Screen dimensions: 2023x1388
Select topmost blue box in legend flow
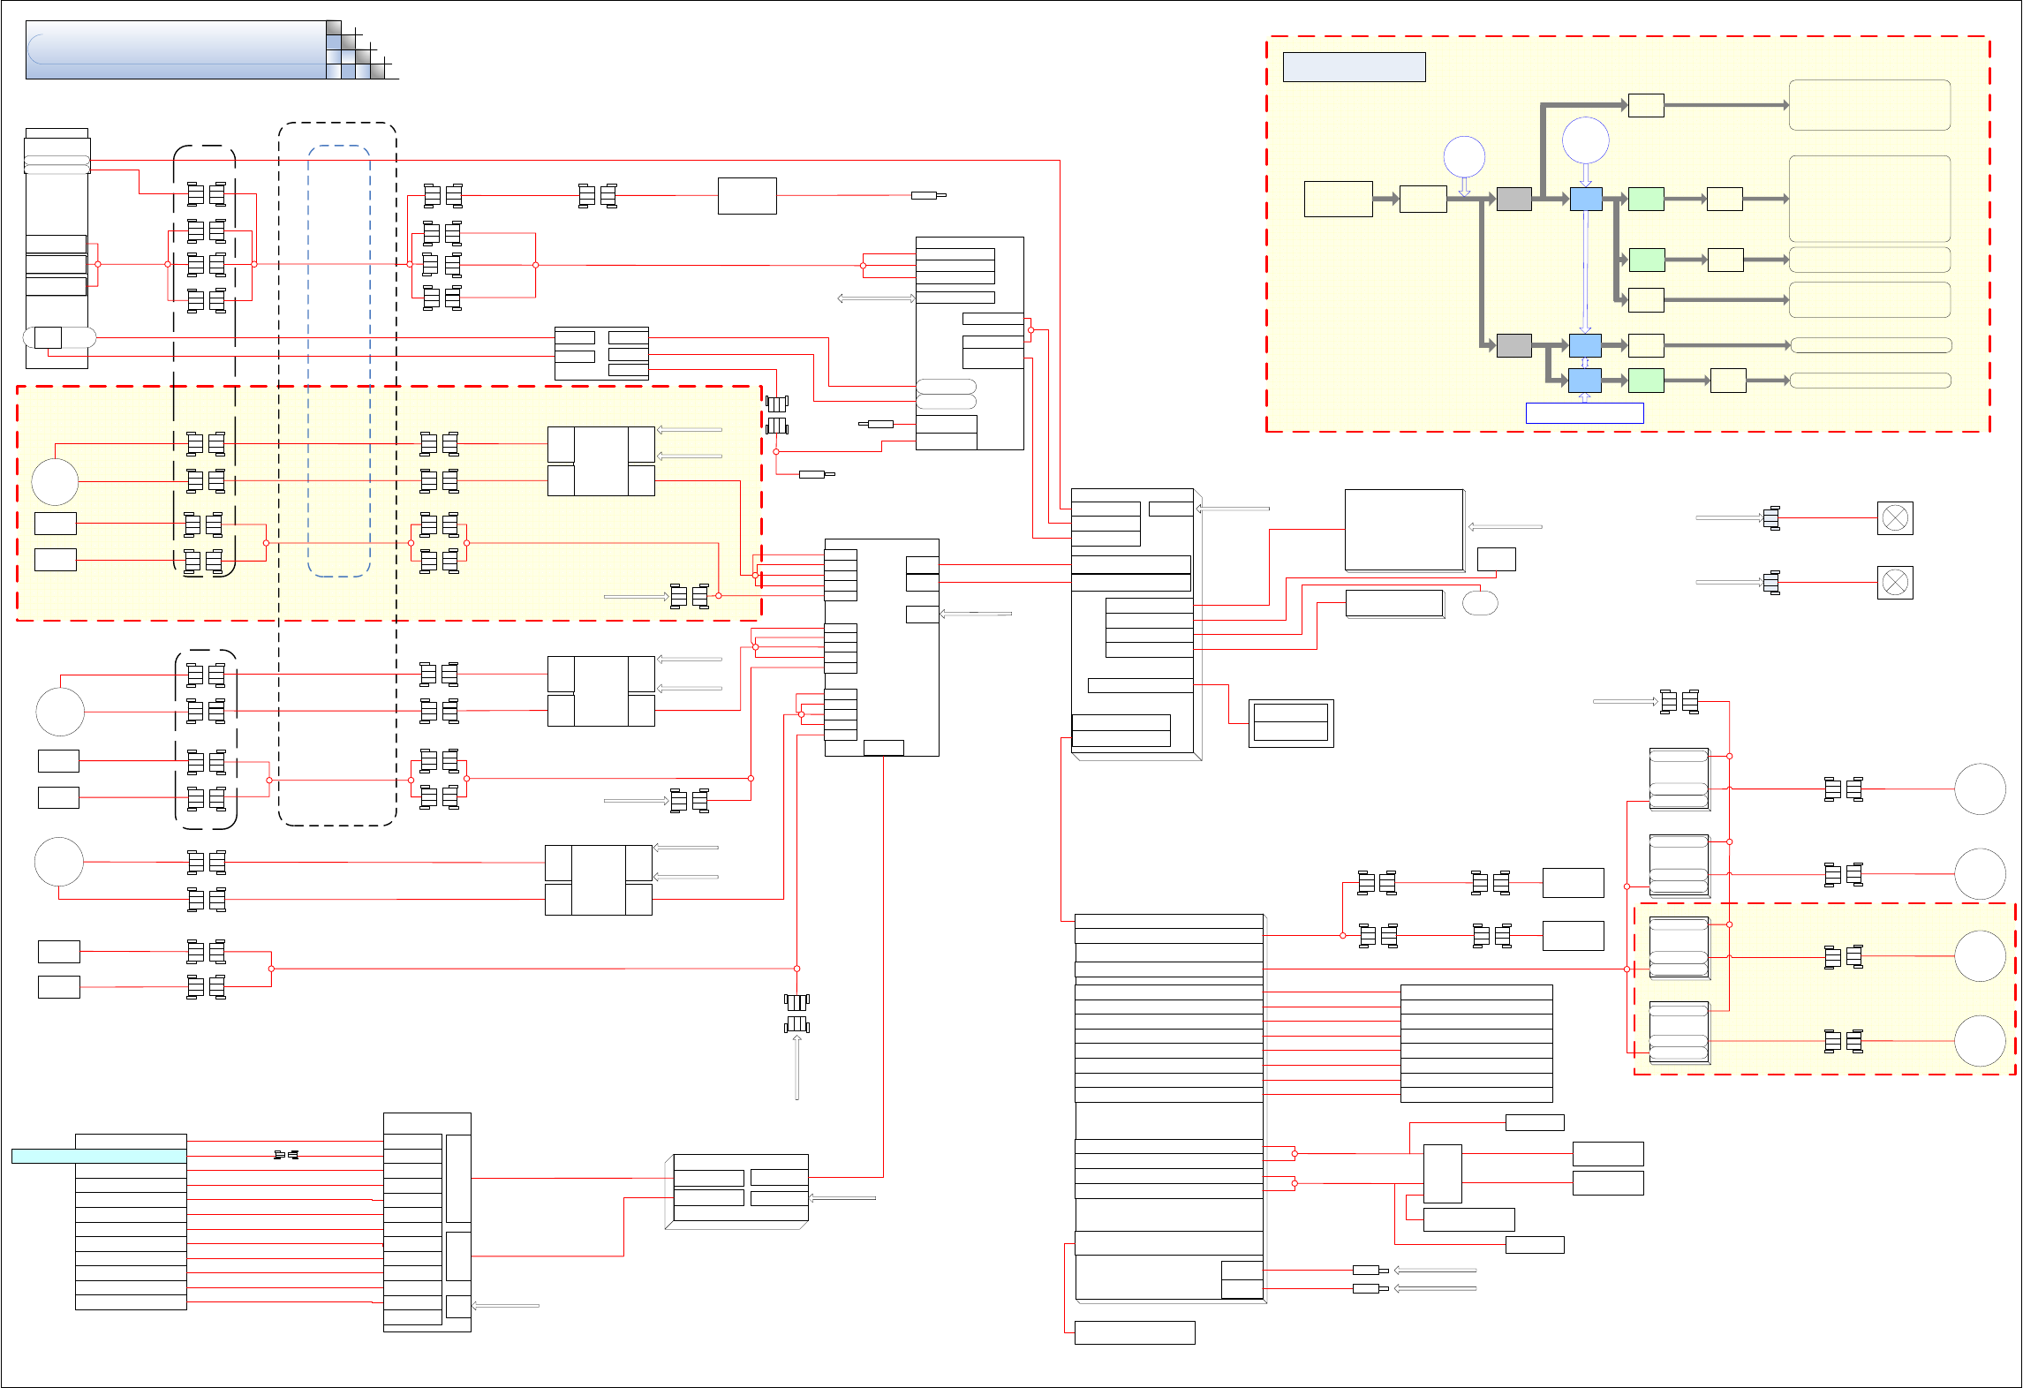click(x=1586, y=199)
